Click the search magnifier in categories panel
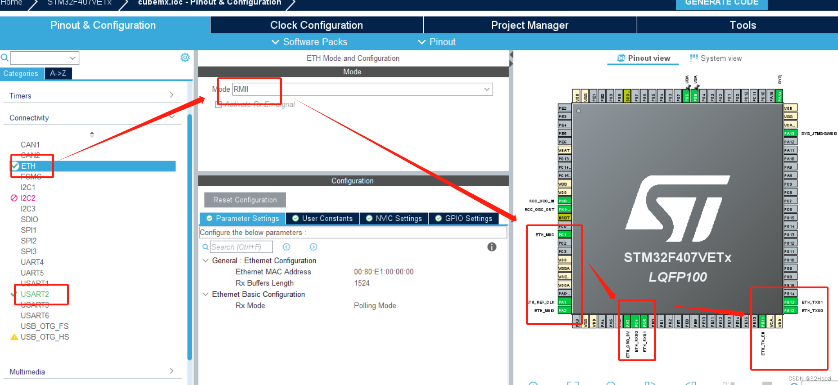The width and height of the screenshot is (838, 385). point(5,58)
